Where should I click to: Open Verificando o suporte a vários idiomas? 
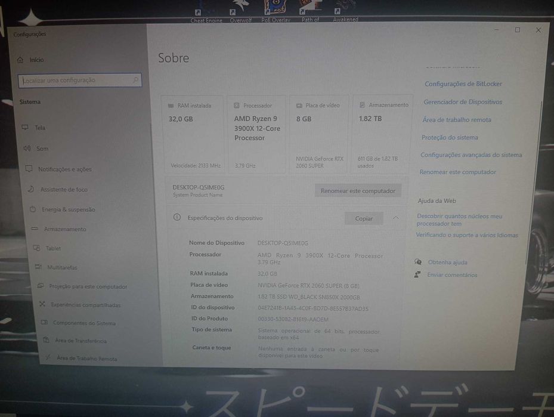[x=467, y=235]
